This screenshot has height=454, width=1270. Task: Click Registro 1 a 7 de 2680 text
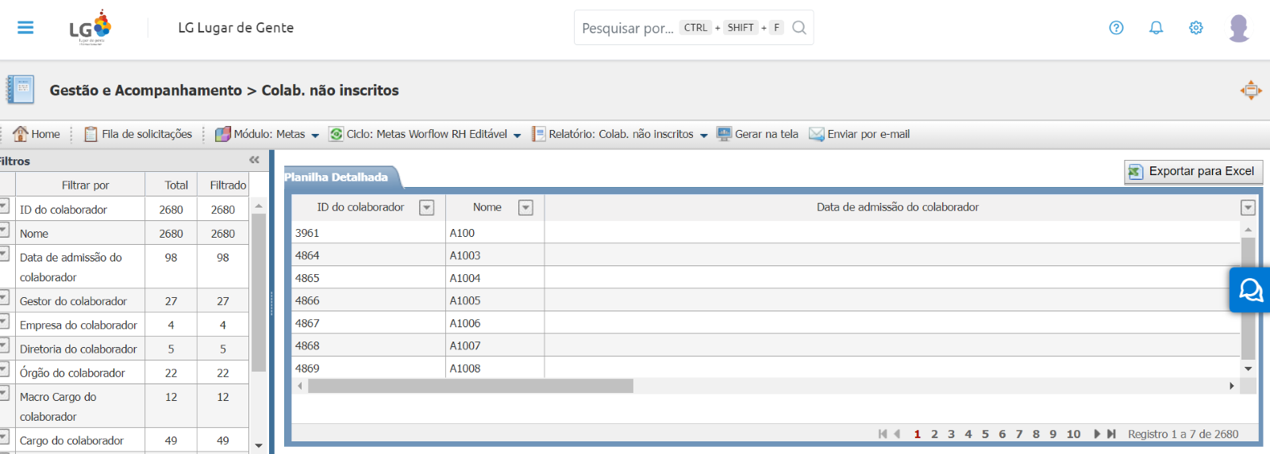[1183, 434]
